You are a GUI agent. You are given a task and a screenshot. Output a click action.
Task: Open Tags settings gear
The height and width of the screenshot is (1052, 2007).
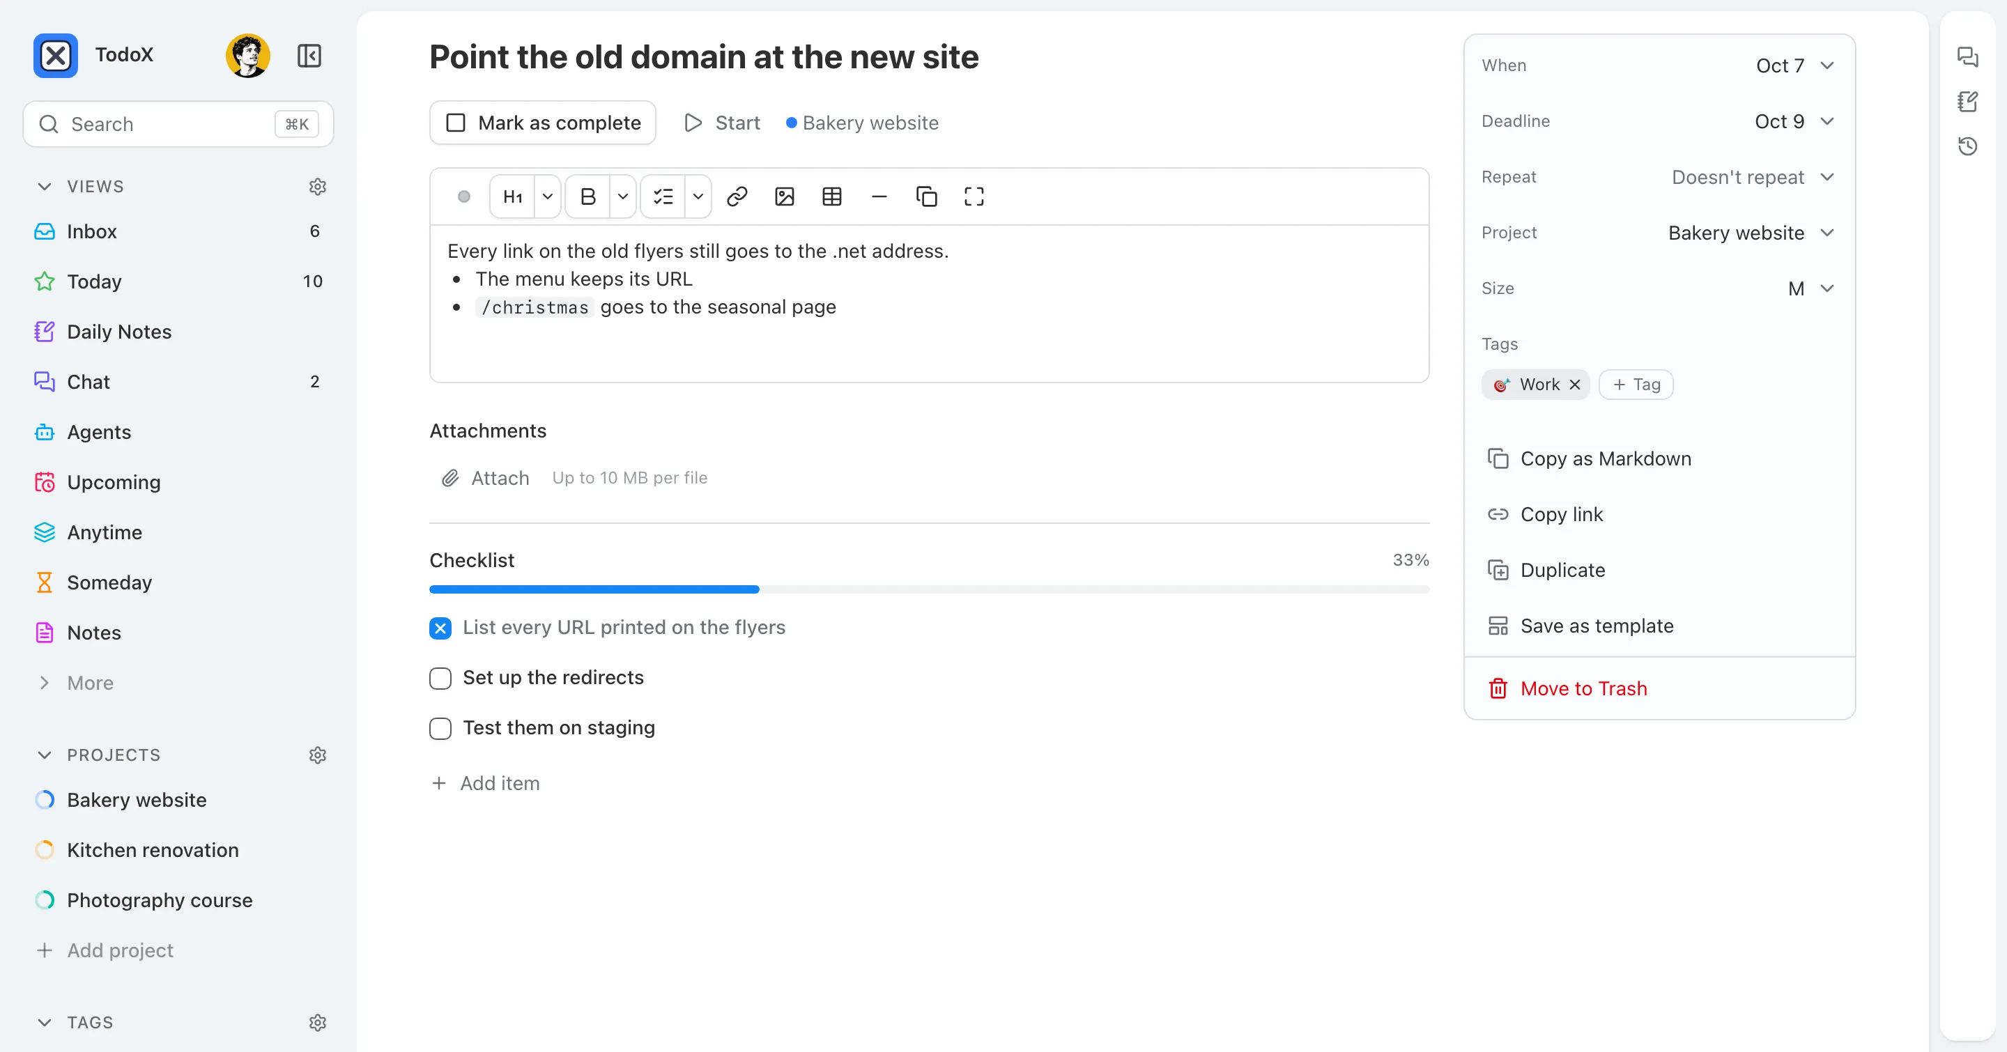(x=317, y=1023)
